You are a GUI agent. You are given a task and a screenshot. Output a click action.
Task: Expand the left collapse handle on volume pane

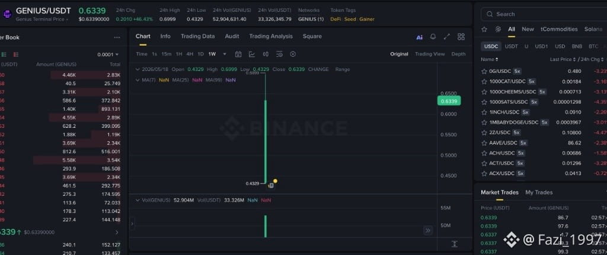(132, 224)
